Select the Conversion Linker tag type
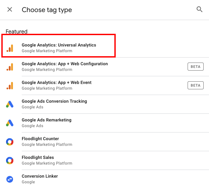This screenshot has width=209, height=188. coord(40,176)
